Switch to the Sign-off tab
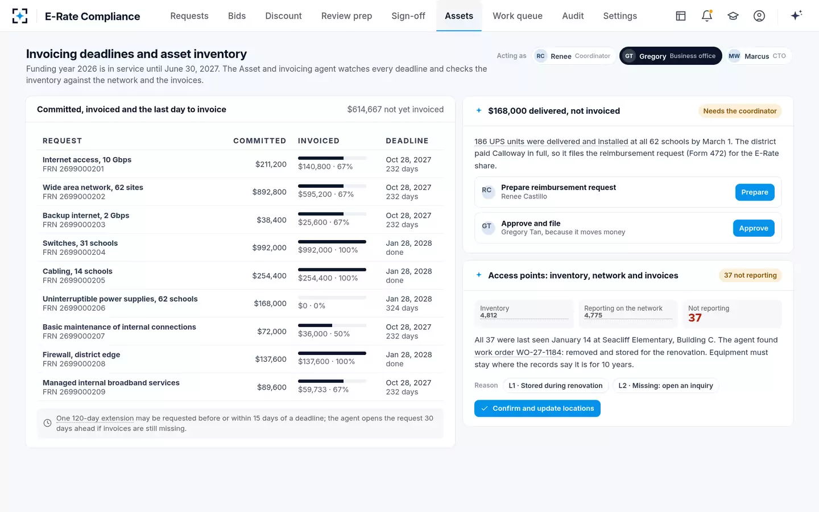 [x=408, y=16]
